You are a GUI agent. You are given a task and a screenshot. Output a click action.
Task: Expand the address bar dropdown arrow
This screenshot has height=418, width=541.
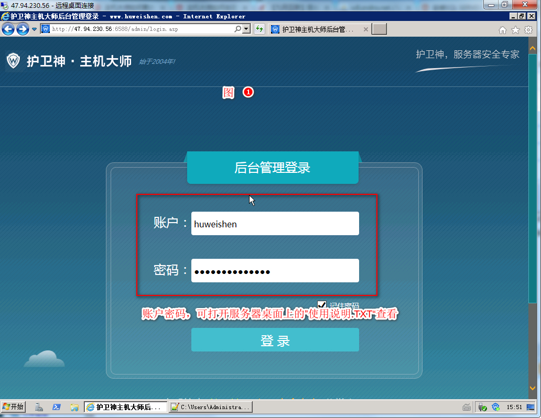coord(246,29)
